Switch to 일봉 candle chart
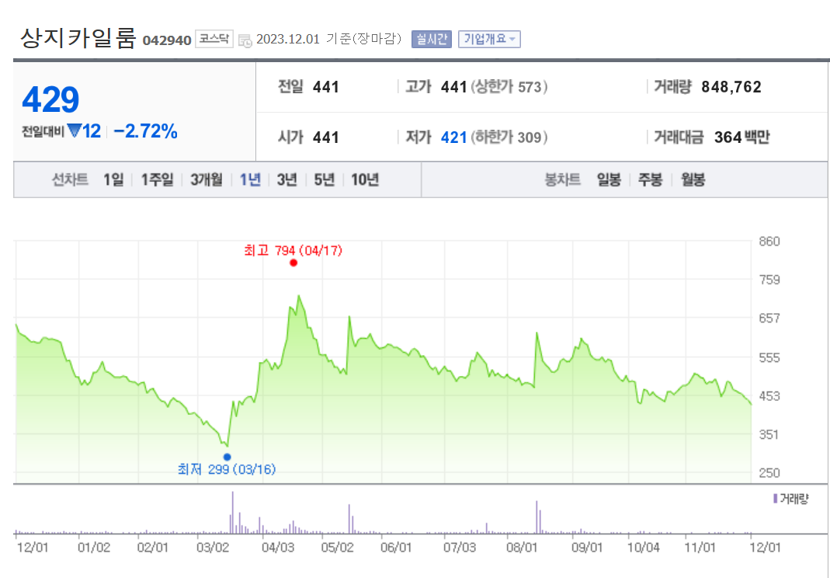The image size is (830, 578). point(609,179)
